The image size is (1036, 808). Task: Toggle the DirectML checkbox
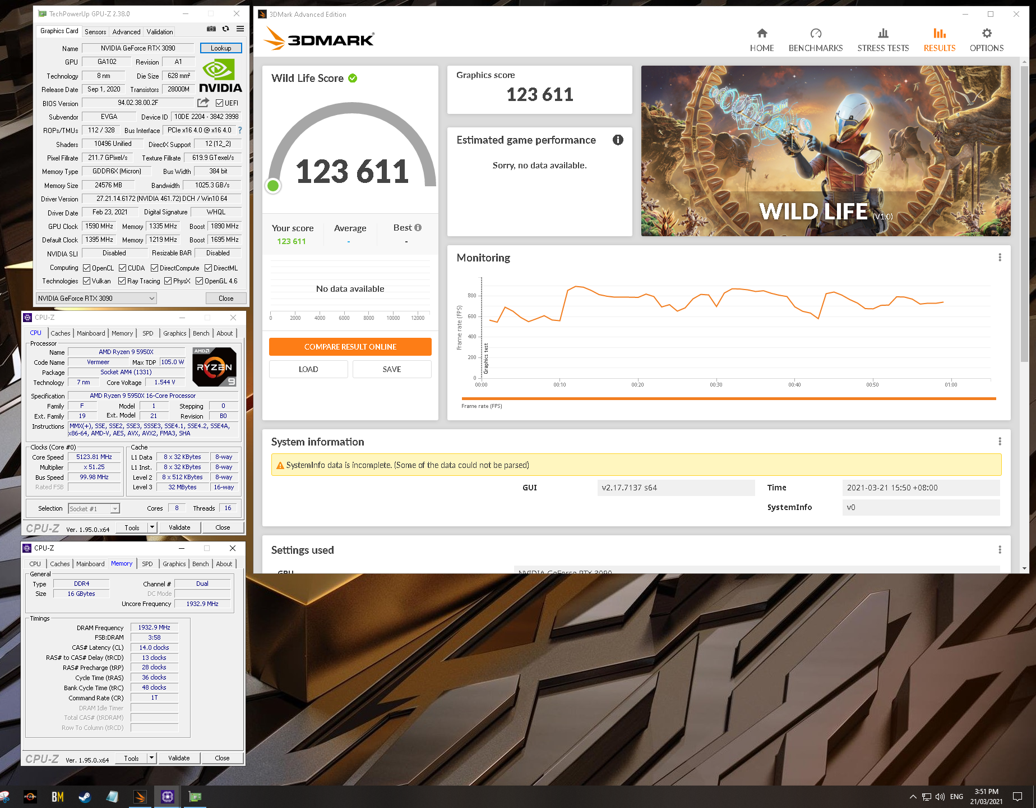pos(208,268)
